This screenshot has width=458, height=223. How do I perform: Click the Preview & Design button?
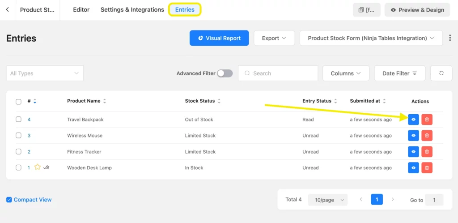pos(417,10)
